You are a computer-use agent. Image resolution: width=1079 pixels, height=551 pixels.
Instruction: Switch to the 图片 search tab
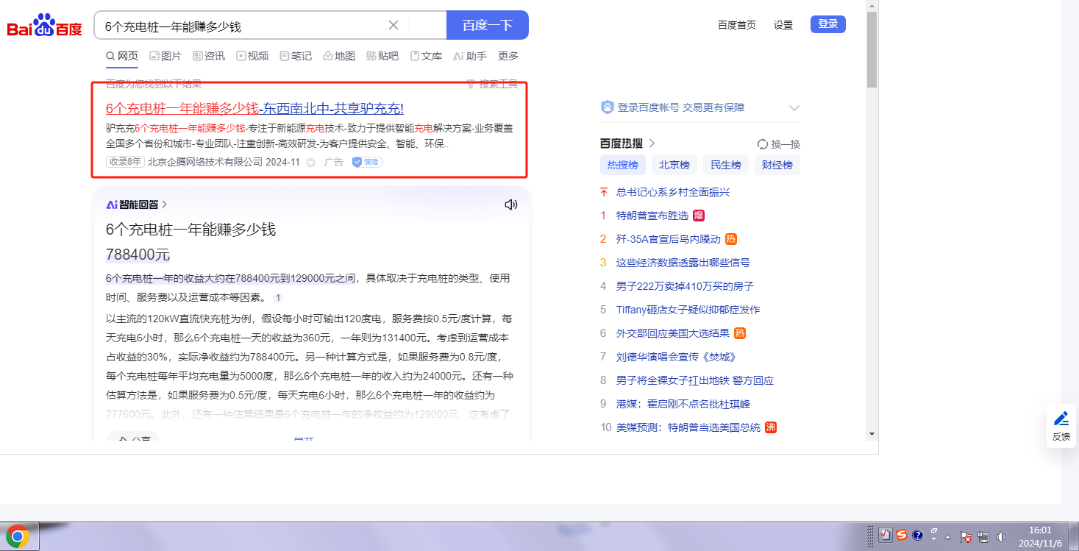point(165,56)
